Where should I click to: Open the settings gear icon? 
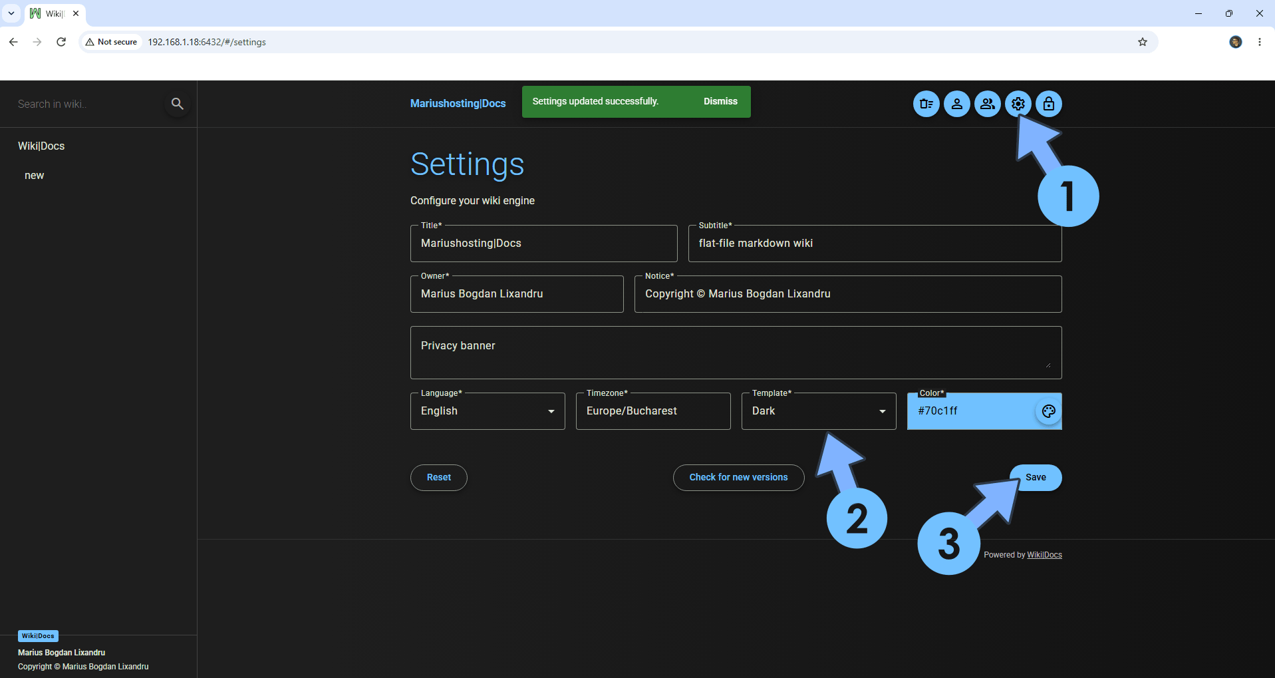tap(1018, 104)
